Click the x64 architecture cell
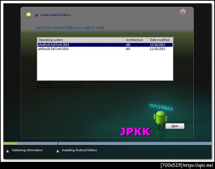Viewport: 215px width, 169px height. (x=128, y=49)
